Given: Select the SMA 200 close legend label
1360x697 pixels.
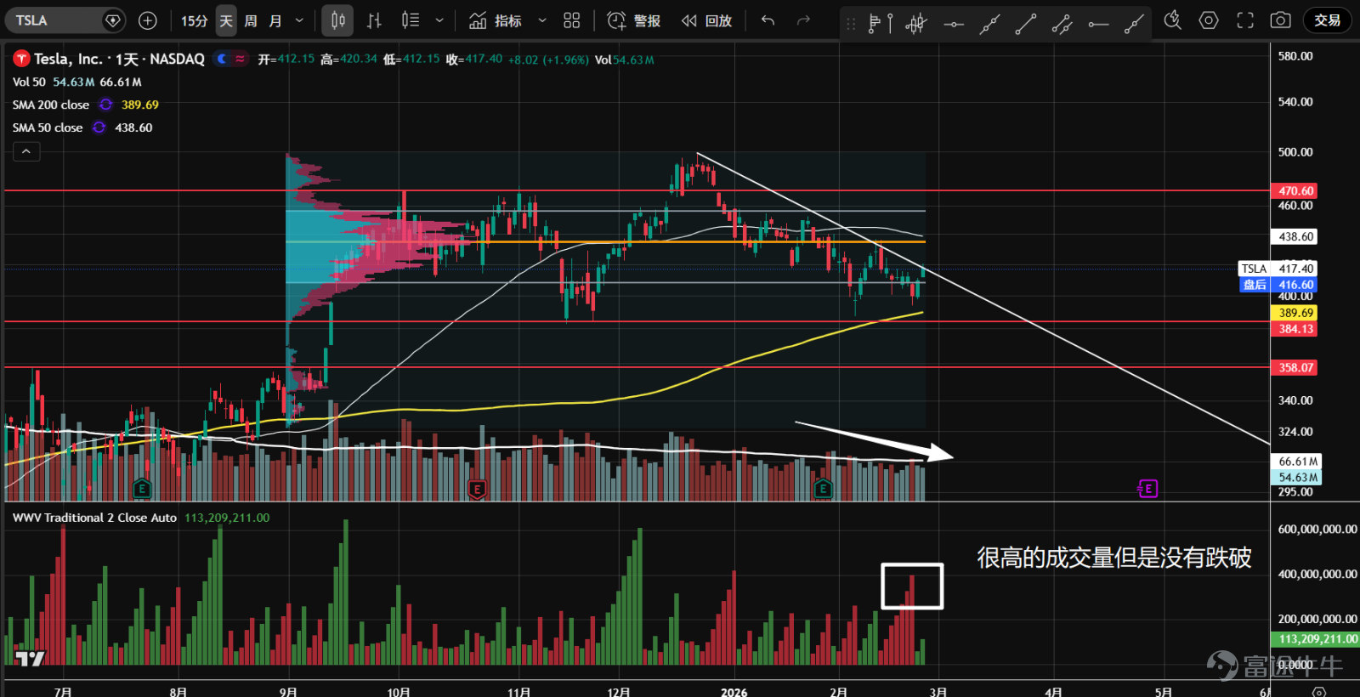Looking at the screenshot, I should tap(51, 105).
